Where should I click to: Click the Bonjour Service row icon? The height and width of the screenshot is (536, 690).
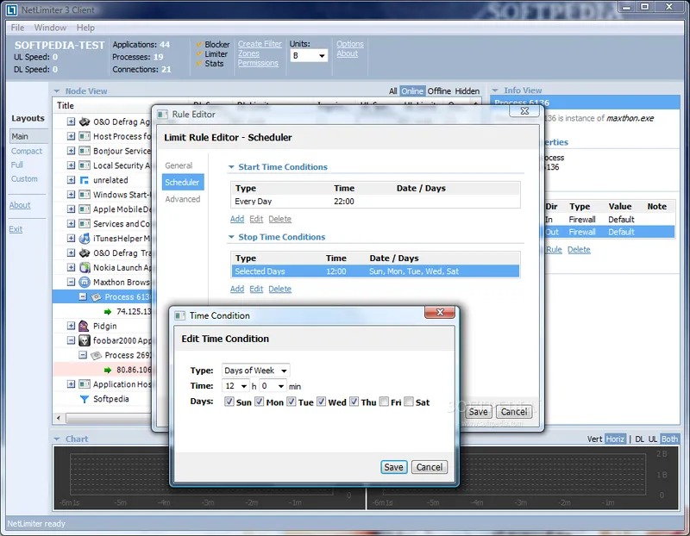click(x=85, y=151)
